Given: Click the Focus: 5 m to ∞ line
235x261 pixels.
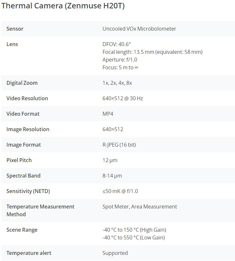Looking at the screenshot, I should pos(120,68).
